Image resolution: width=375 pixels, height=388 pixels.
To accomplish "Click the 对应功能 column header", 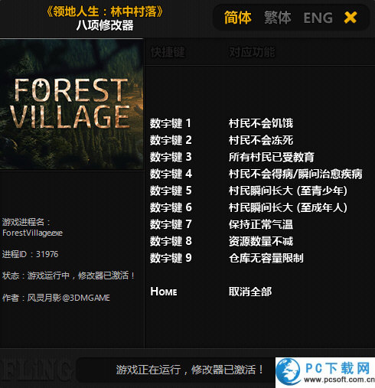I will click(252, 52).
